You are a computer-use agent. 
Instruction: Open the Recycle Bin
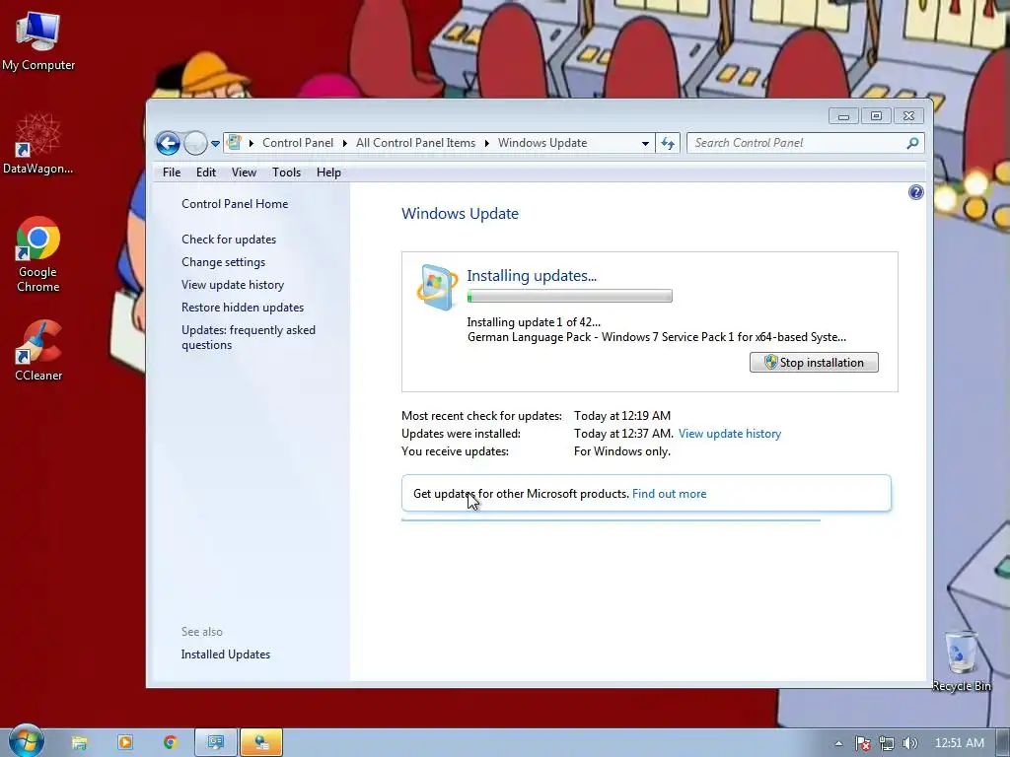[961, 660]
